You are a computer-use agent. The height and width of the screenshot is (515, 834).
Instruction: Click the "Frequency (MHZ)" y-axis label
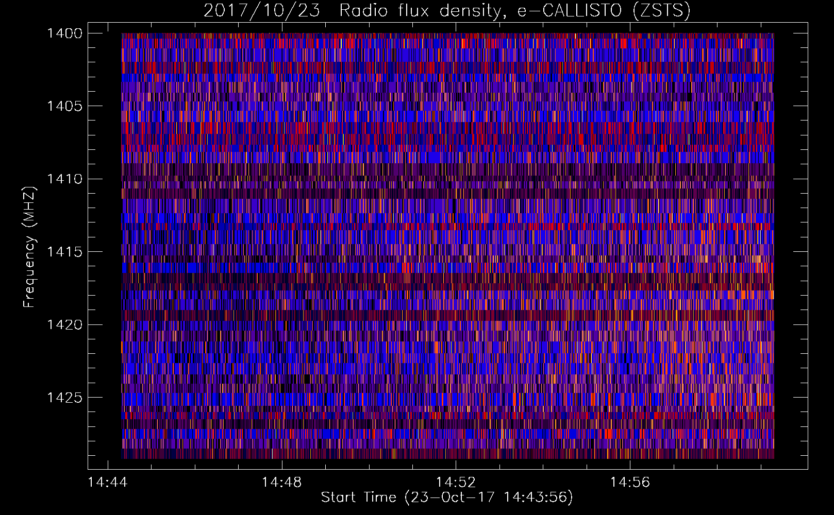[x=30, y=247]
